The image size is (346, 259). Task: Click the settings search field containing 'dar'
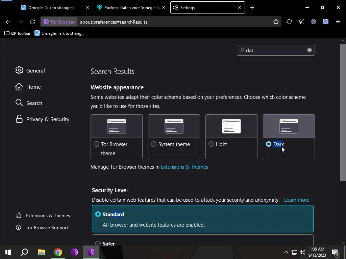point(276,50)
